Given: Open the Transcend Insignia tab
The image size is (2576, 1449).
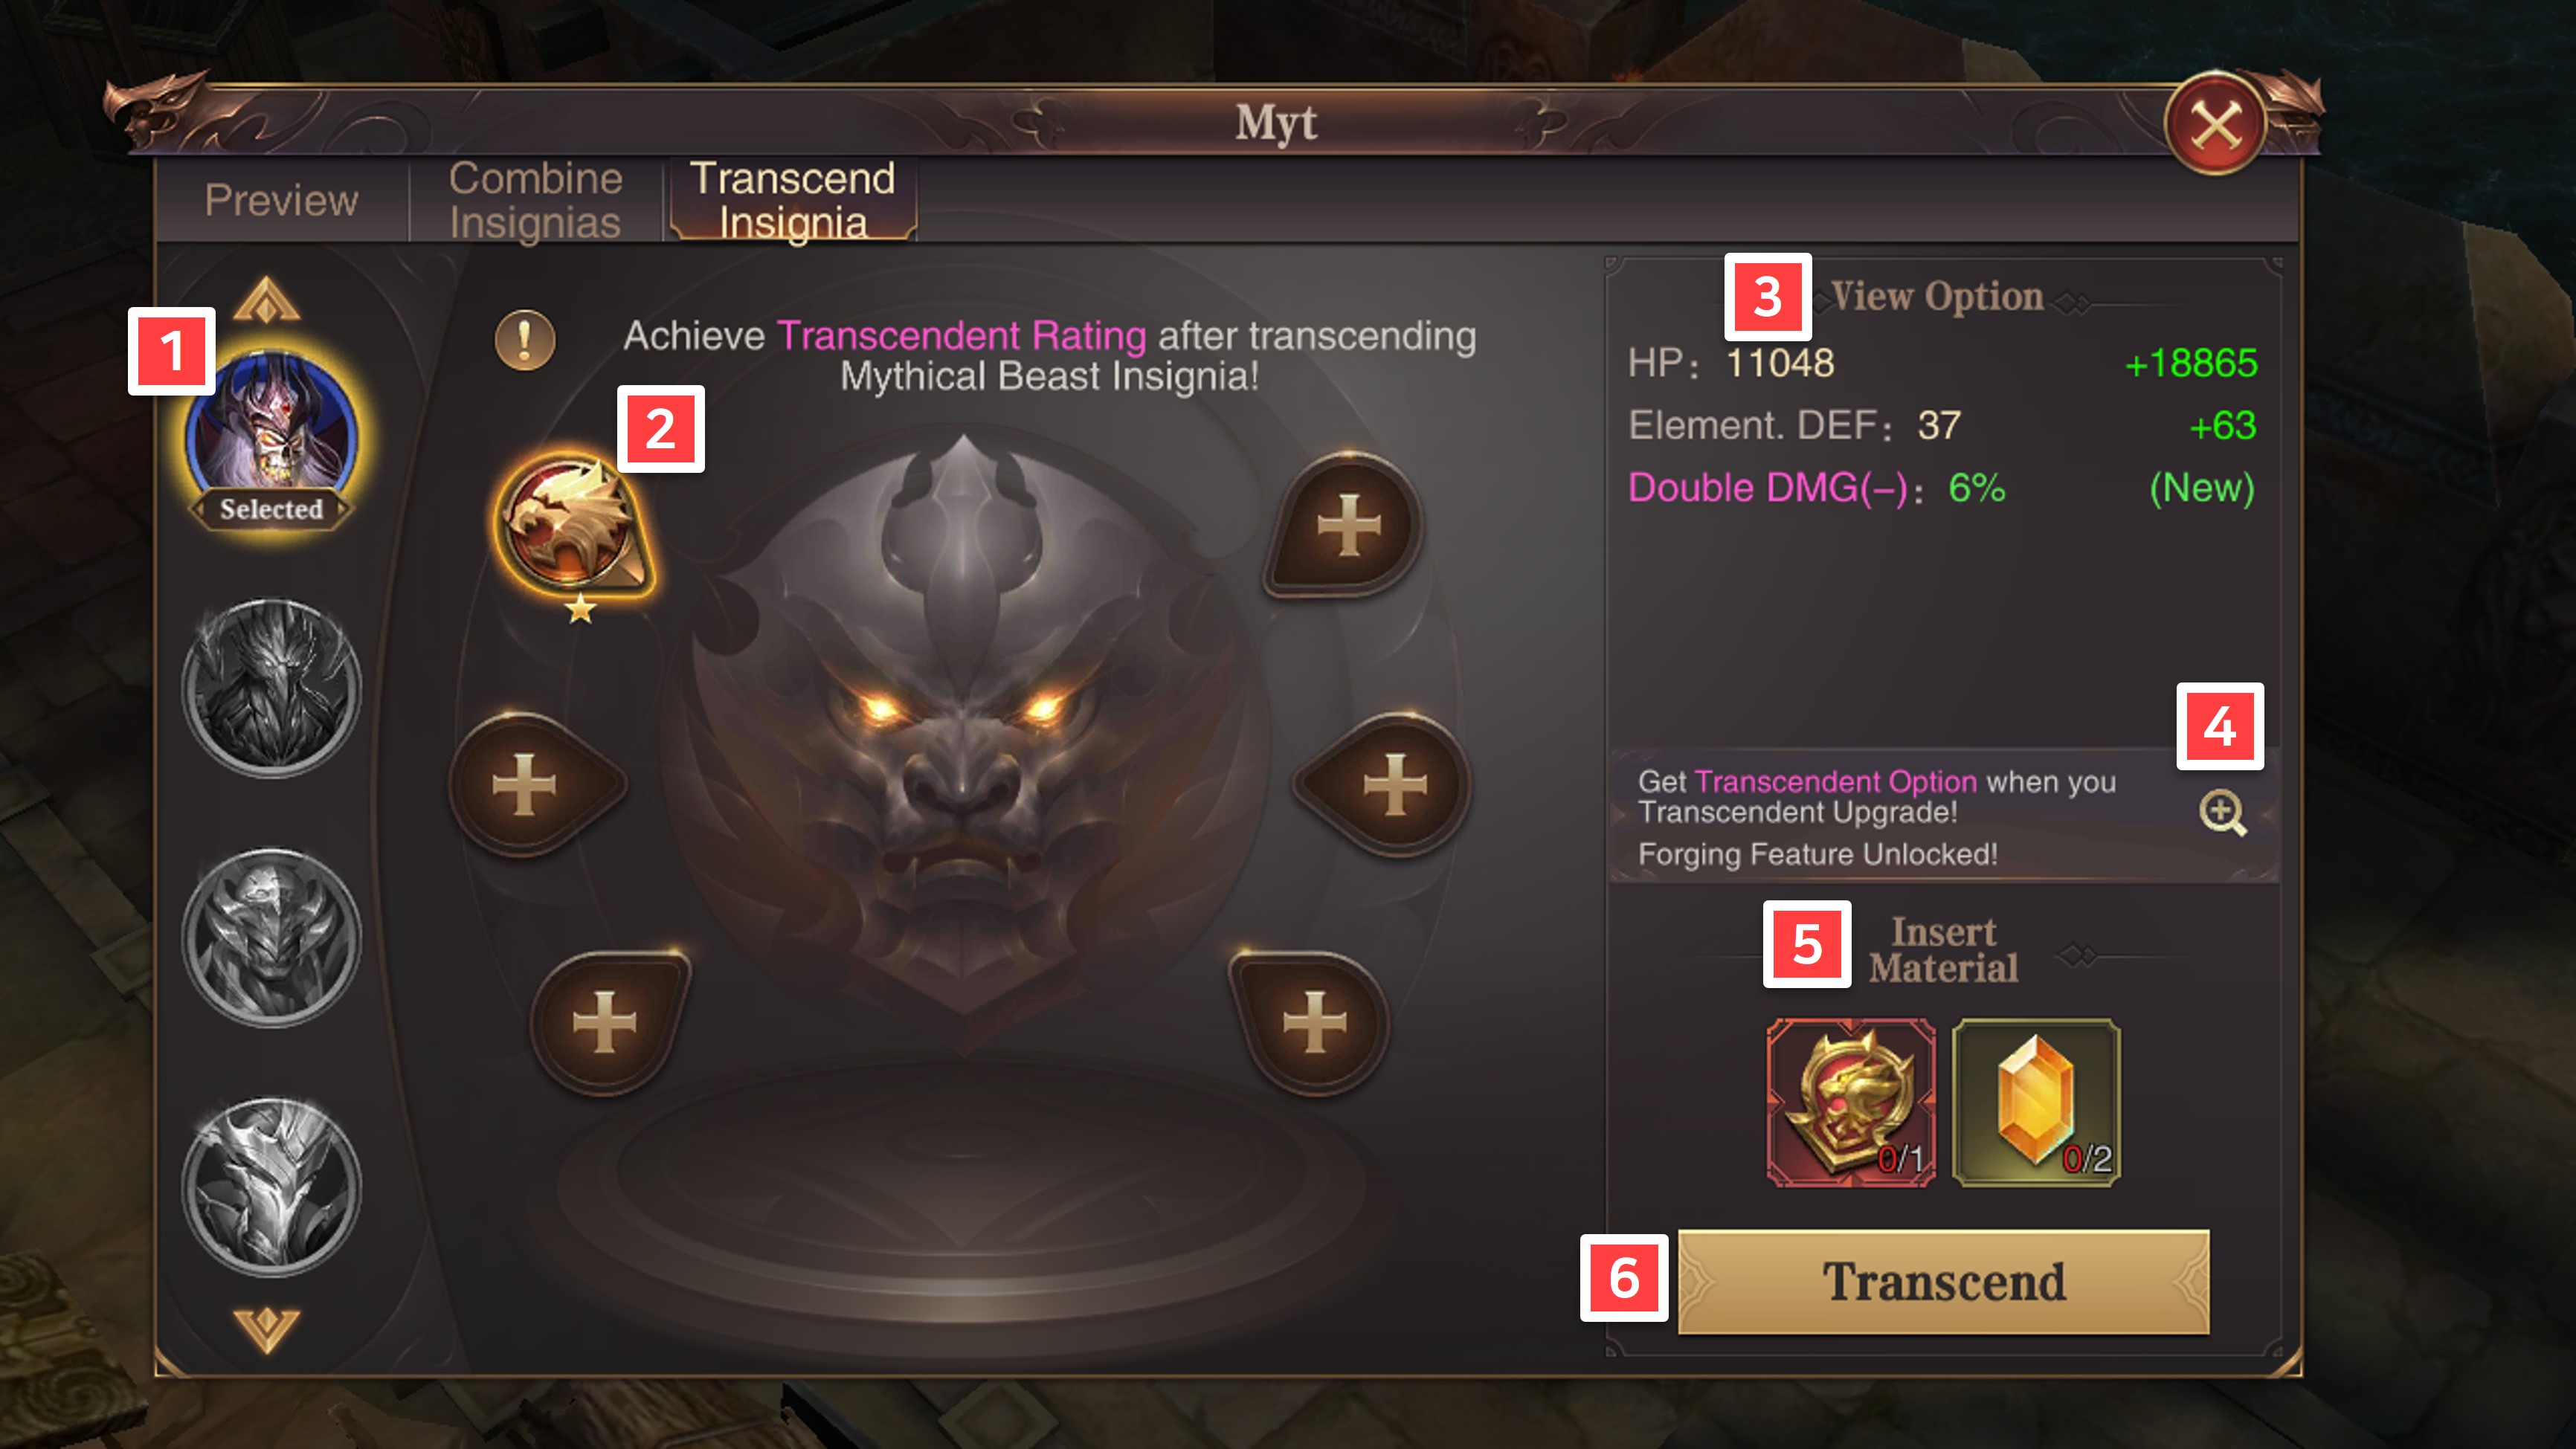Looking at the screenshot, I should click(793, 200).
